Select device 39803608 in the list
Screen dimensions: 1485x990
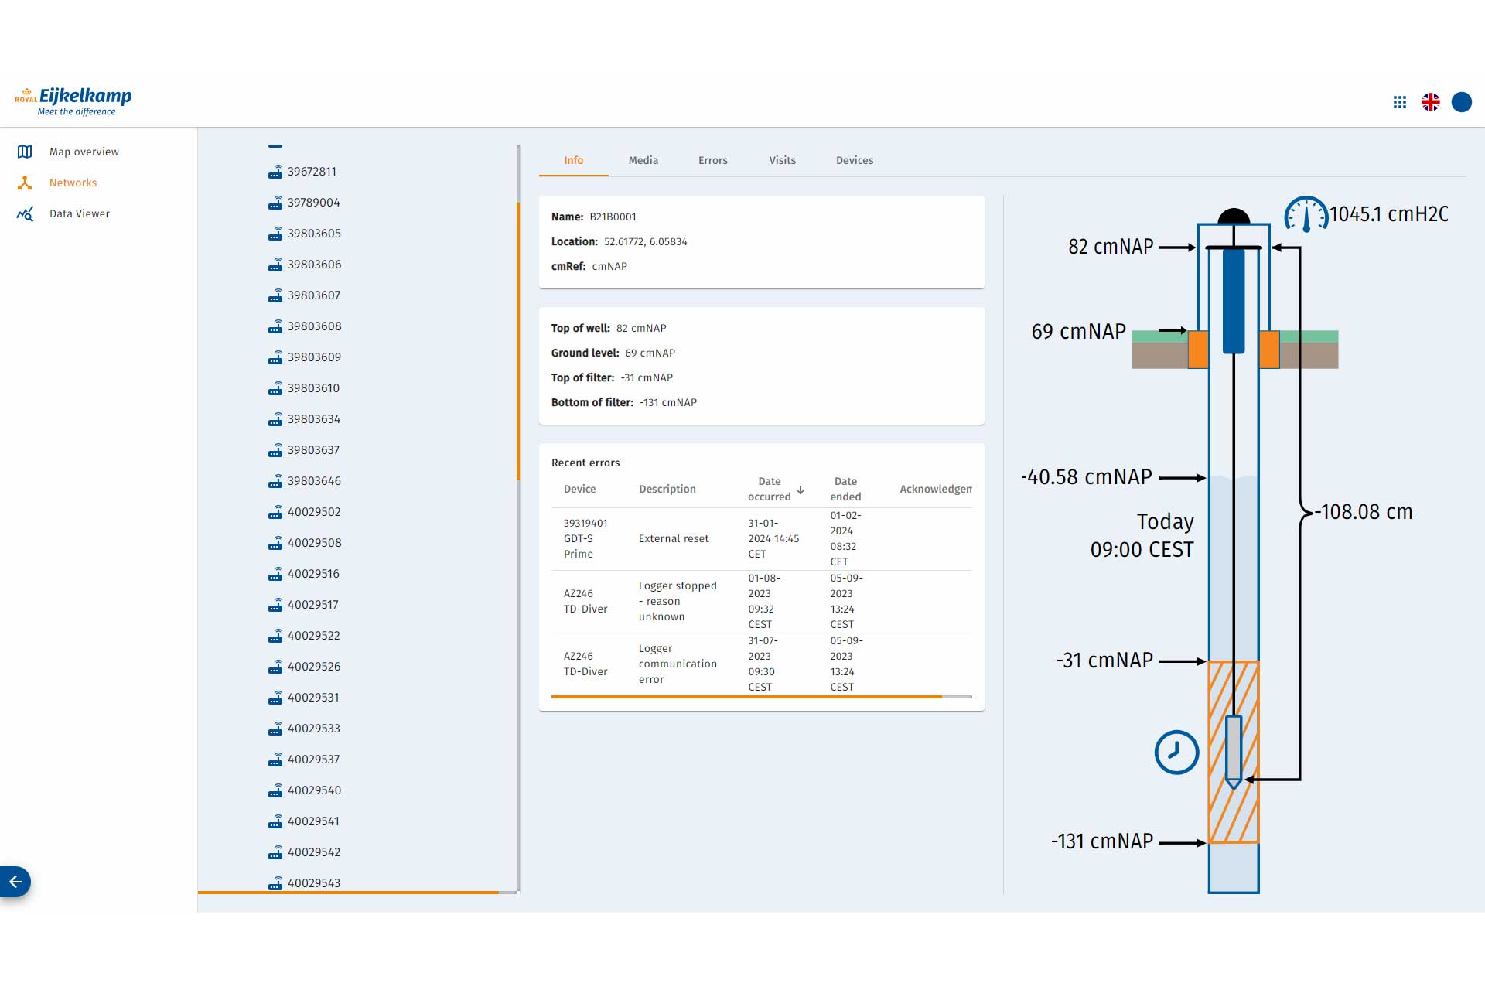pos(314,326)
